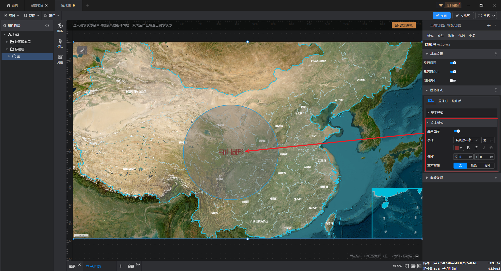Screen dimensions: 501x271
Task: Open 图形样式 more options menu
Action: [496, 90]
